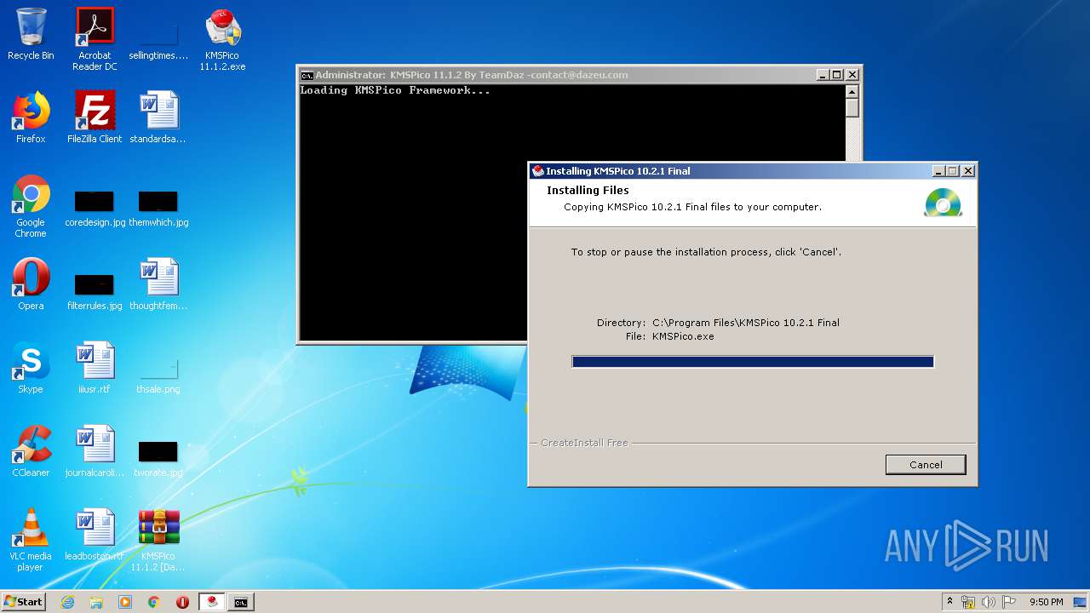The width and height of the screenshot is (1090, 613).
Task: Open the Opera desktop shortcut
Action: [31, 284]
